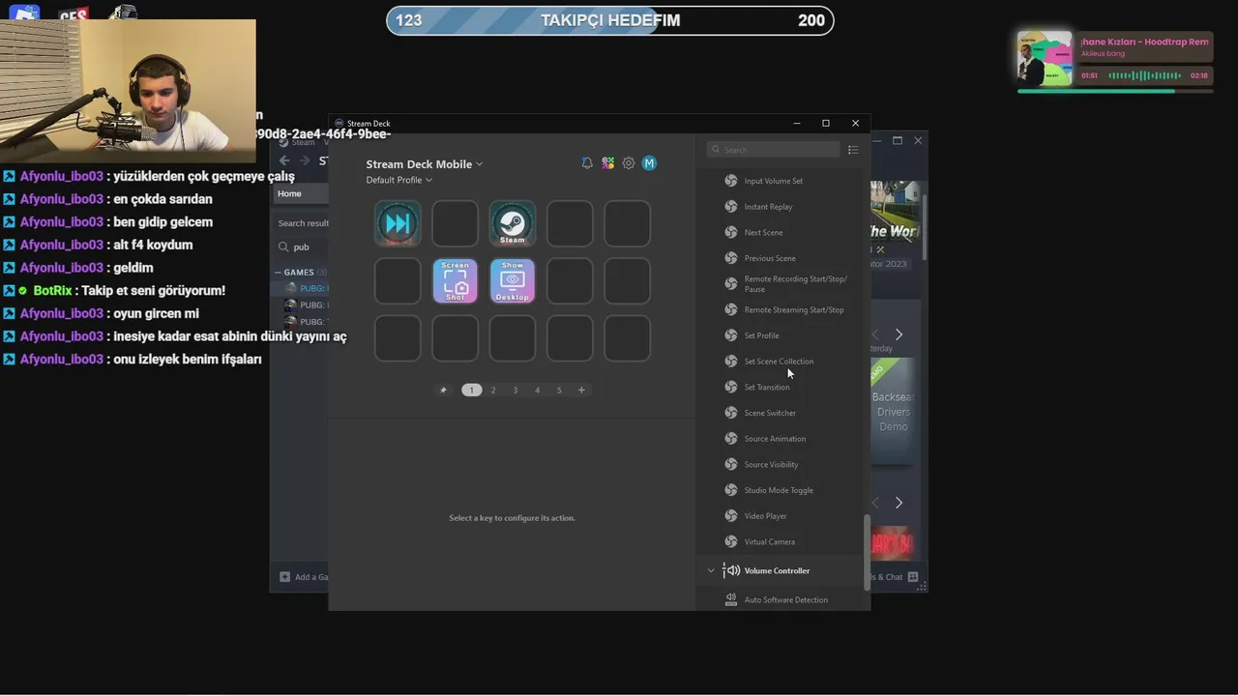
Task: Switch to page 4
Action: [x=538, y=390]
